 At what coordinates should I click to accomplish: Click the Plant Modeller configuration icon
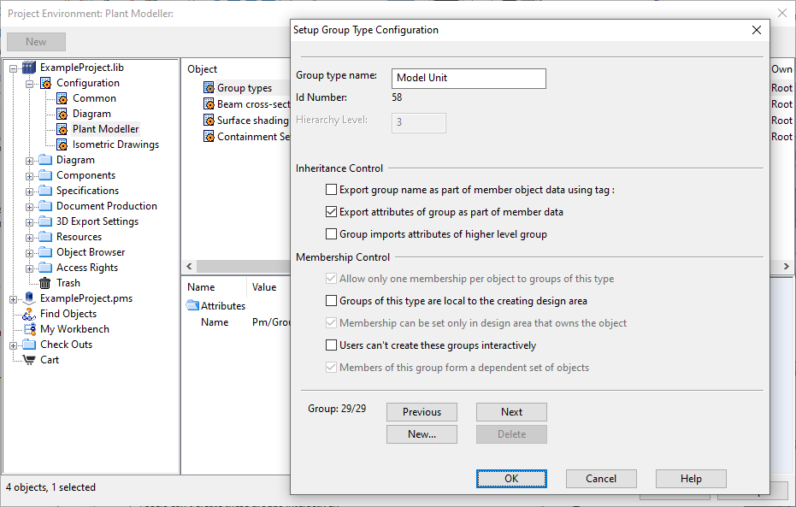[x=62, y=129]
